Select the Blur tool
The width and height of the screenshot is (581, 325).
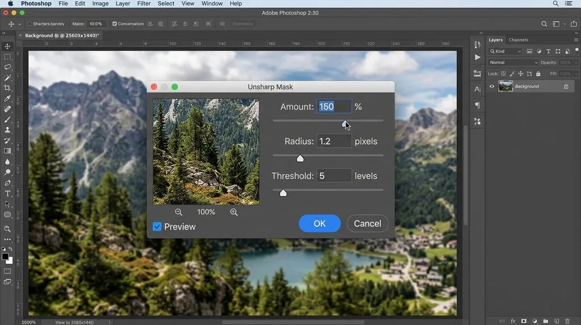point(7,162)
